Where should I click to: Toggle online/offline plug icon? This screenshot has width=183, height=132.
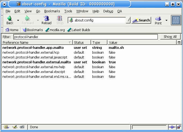click(x=172, y=127)
